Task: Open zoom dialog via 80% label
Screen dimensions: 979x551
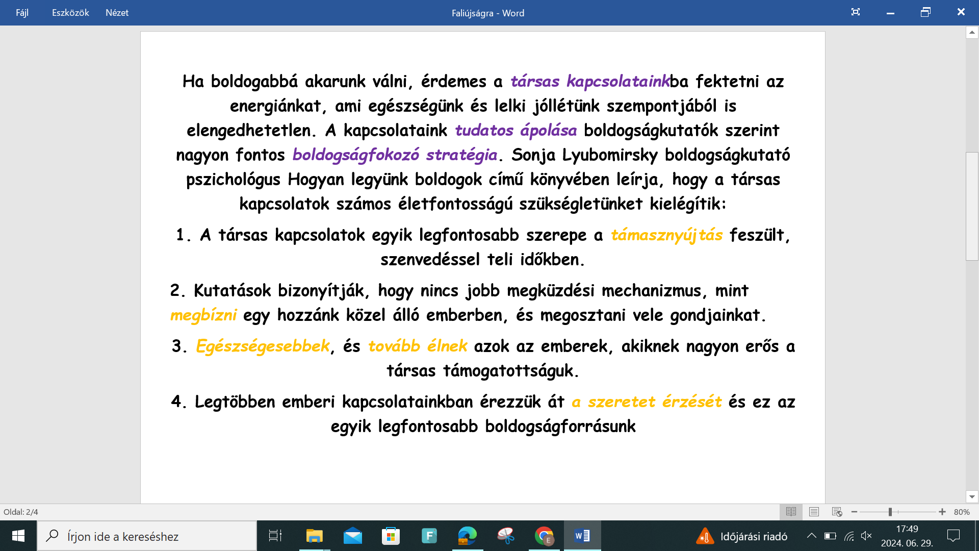Action: pos(962,512)
